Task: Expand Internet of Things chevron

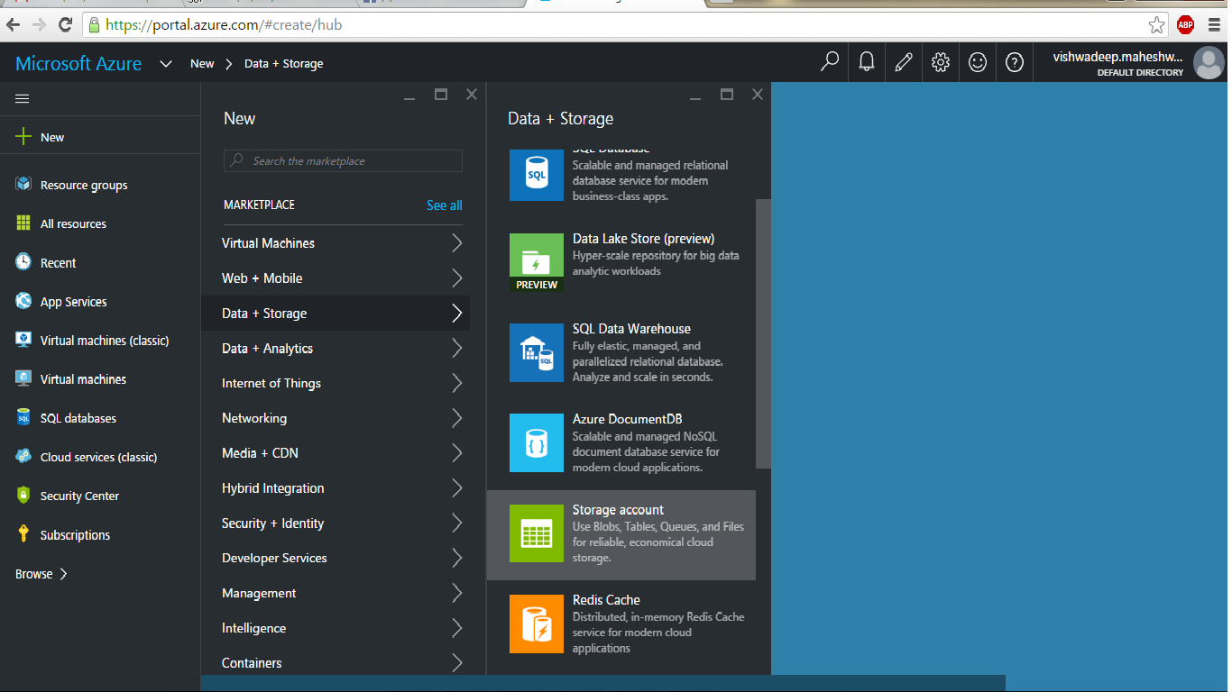Action: (456, 383)
